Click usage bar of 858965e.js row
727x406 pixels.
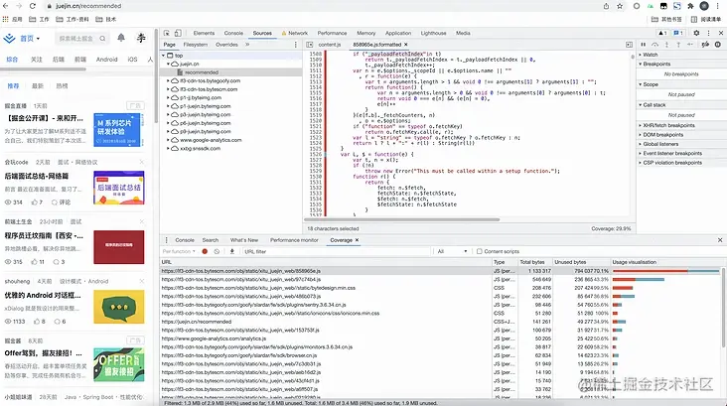coord(665,271)
